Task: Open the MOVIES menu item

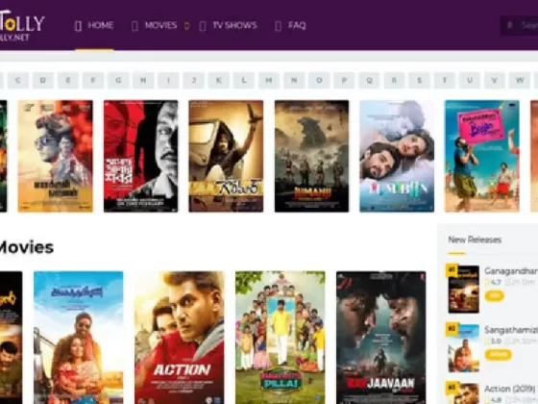Action: click(x=160, y=25)
